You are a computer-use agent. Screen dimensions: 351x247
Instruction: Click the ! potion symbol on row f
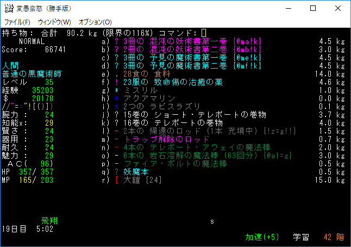click(x=117, y=82)
